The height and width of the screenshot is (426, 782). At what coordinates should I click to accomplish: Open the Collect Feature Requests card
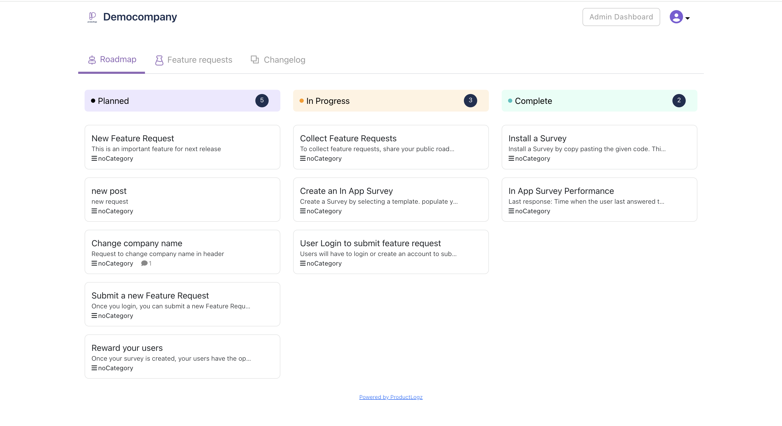tap(391, 147)
